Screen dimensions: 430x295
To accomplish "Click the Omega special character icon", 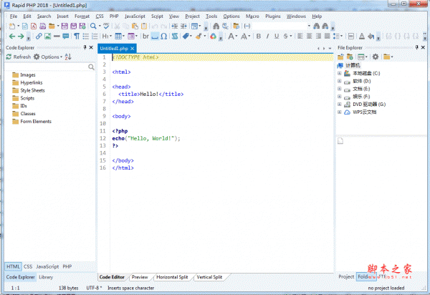I will (x=164, y=36).
